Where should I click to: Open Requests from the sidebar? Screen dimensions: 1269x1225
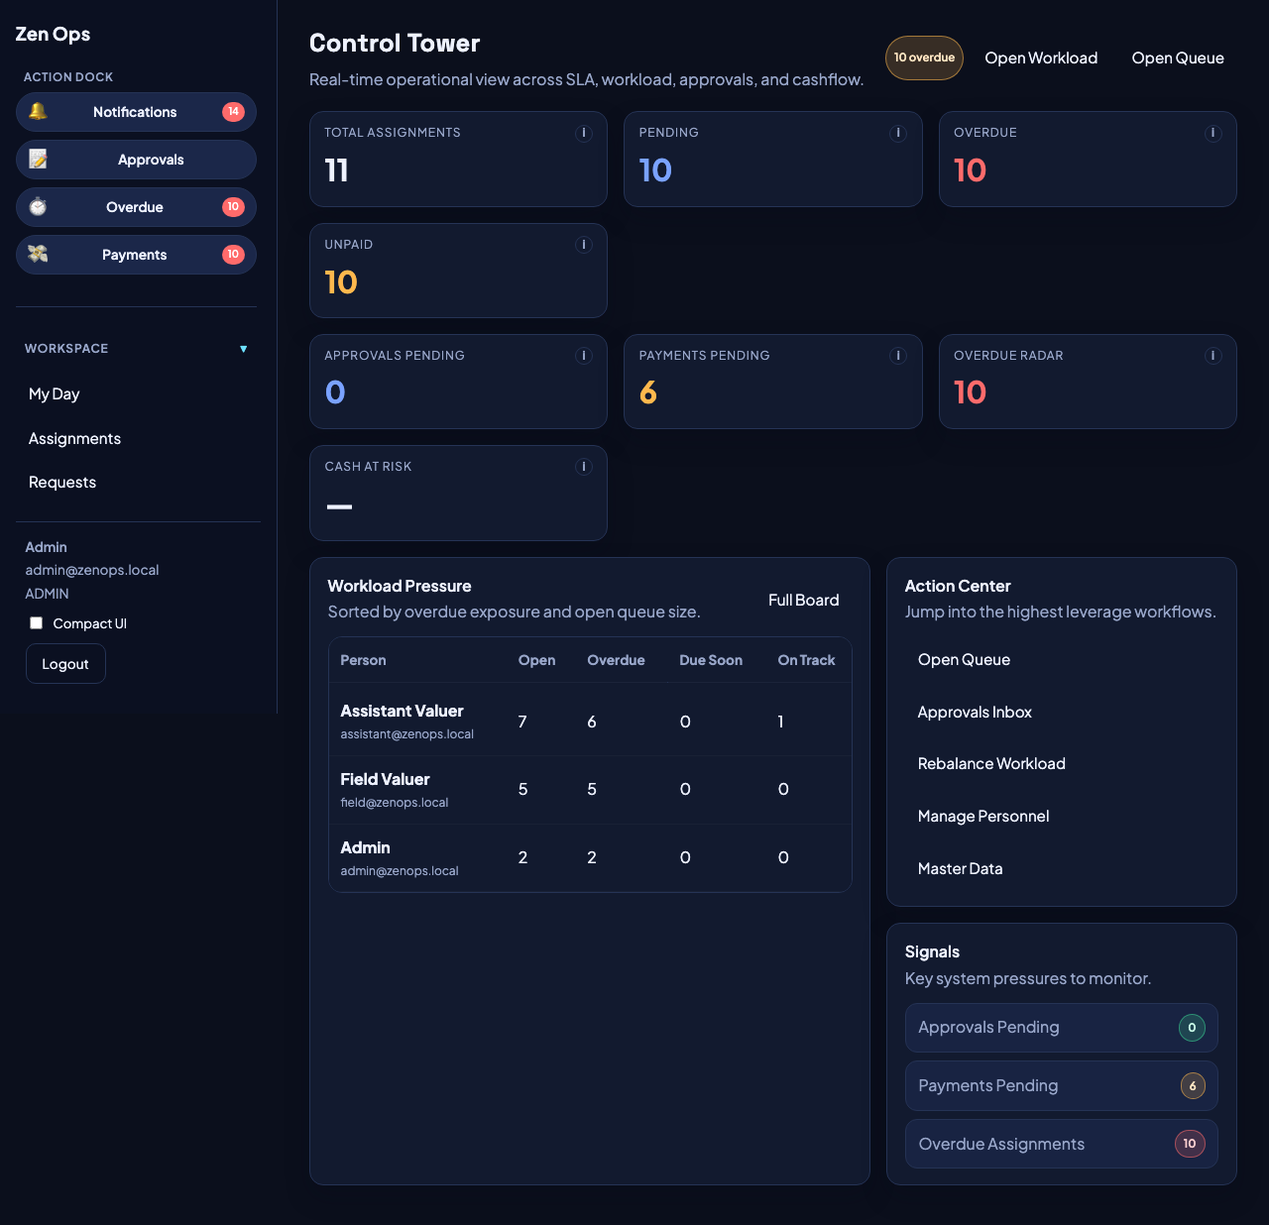tap(62, 483)
